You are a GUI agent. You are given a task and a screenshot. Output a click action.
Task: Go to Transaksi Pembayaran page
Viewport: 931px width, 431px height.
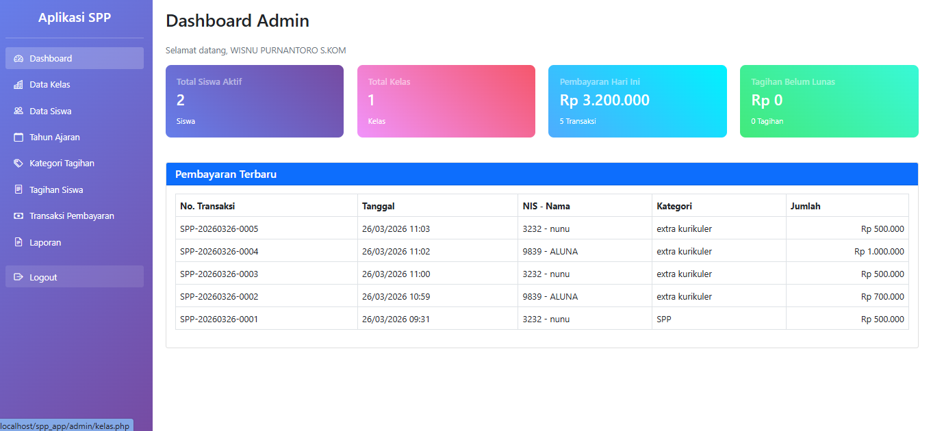[75, 216]
